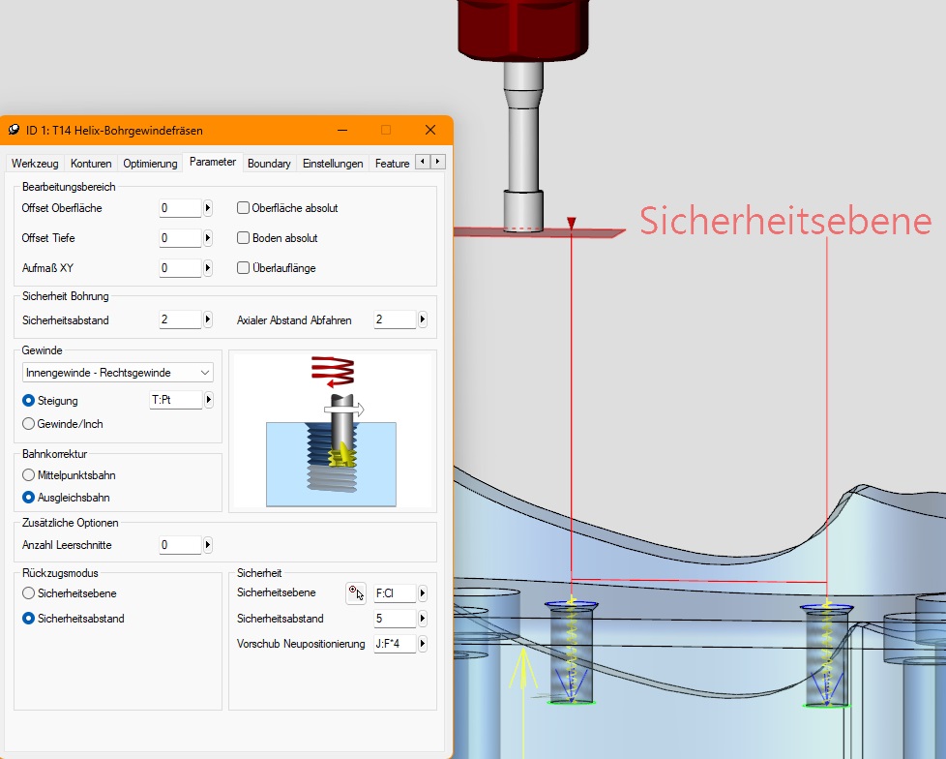Click the Sicherheitsabstand 5 input field
Viewport: 946px width, 759px height.
[x=395, y=619]
